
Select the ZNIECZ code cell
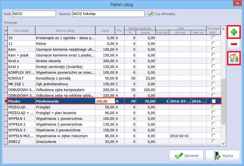tap(21, 142)
